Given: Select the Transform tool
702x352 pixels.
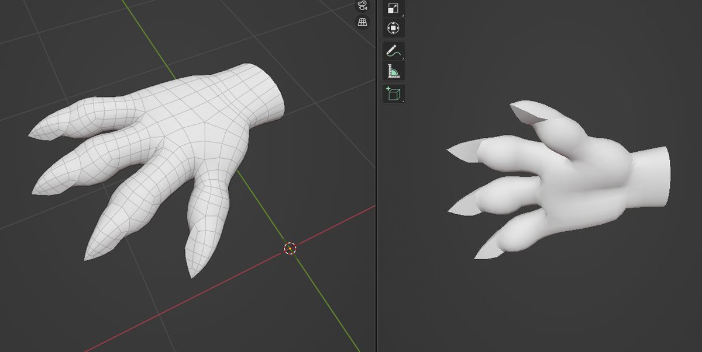Looking at the screenshot, I should pyautogui.click(x=394, y=28).
